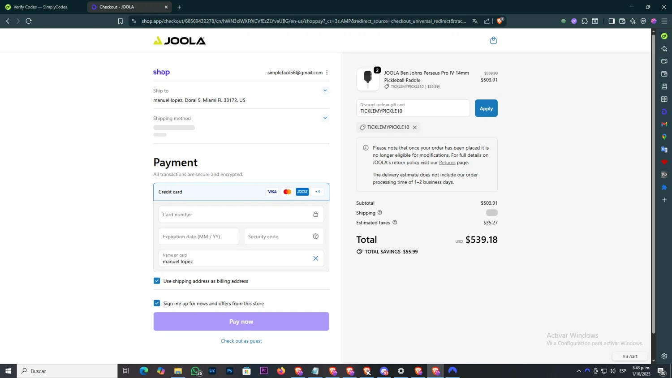Click the page vertical scrollbar
Image resolution: width=672 pixels, height=378 pixels.
point(654,184)
